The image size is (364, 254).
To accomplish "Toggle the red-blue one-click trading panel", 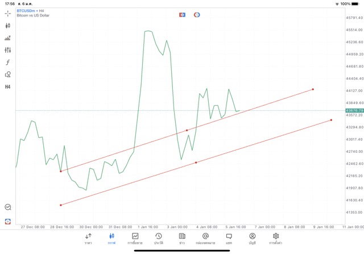I will click(x=182, y=14).
